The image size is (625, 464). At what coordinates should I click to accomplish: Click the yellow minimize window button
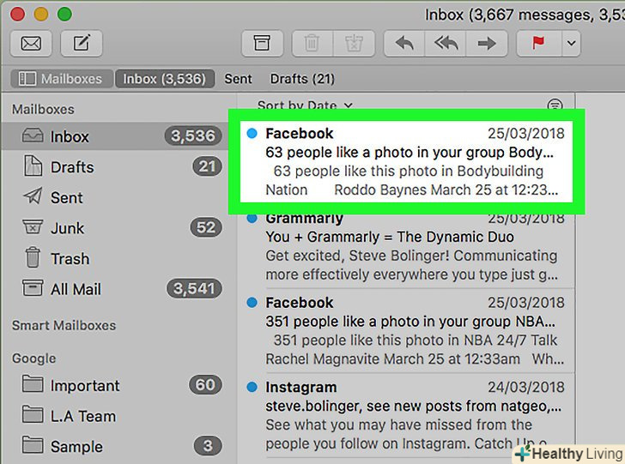click(x=41, y=15)
